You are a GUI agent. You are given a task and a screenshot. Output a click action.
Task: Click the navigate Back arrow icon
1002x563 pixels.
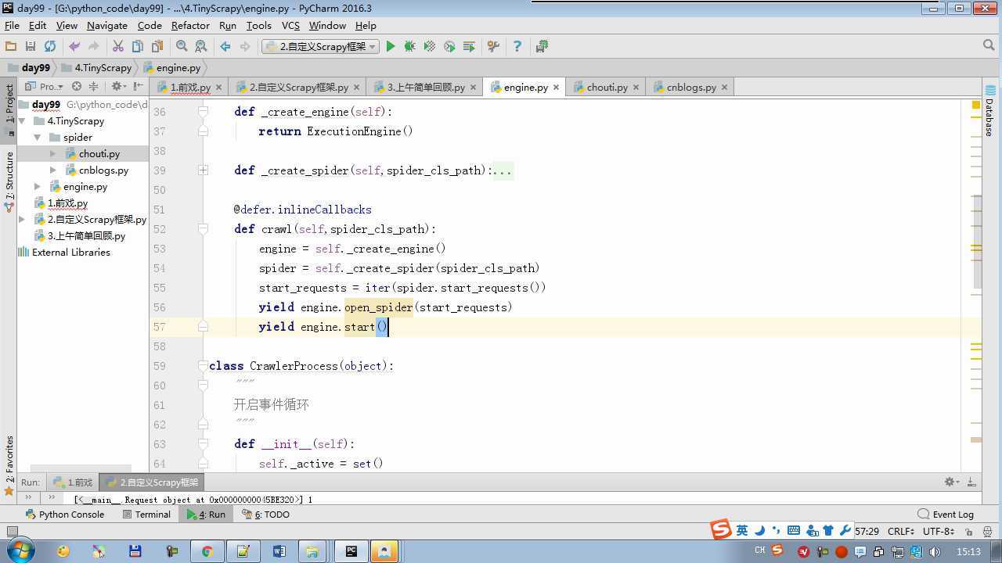point(225,47)
